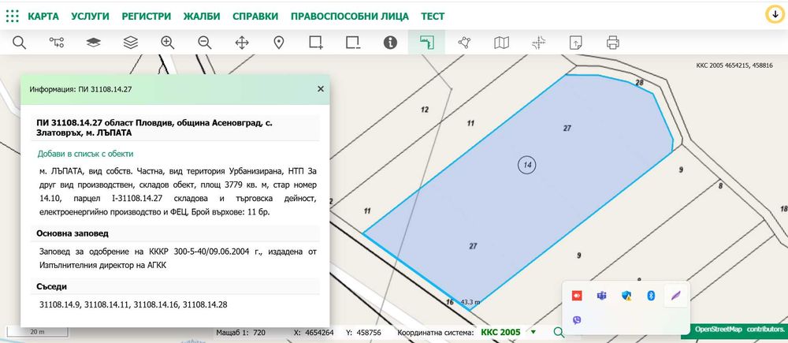Open the Bluetooth tray icon
This screenshot has height=343, width=788.
click(651, 296)
